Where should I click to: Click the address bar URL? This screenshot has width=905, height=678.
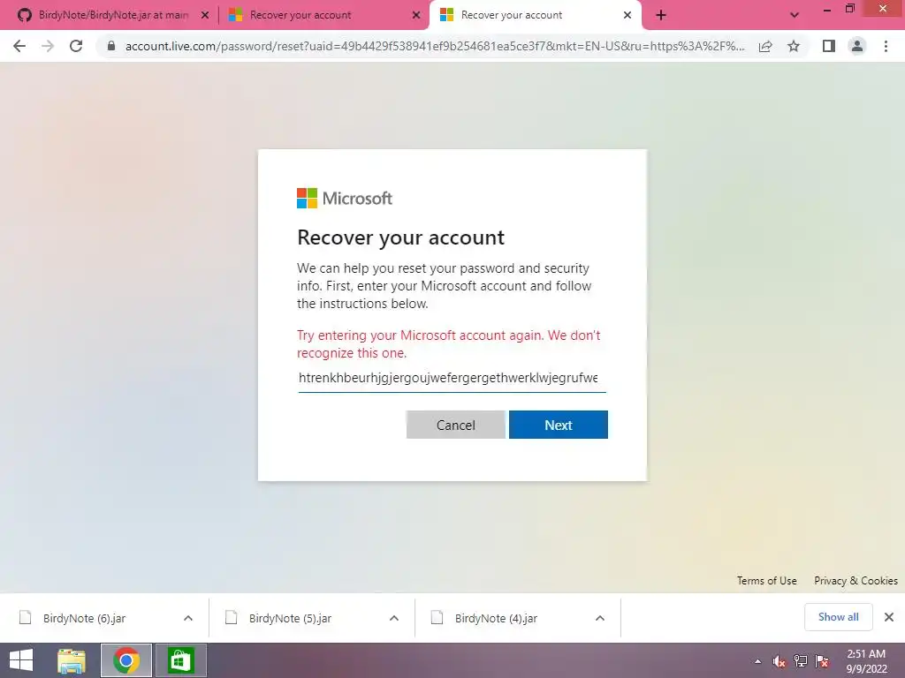435,46
